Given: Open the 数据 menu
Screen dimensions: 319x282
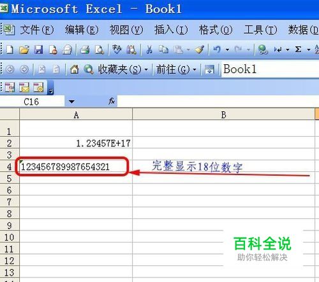Looking at the screenshot, I should (304, 30).
